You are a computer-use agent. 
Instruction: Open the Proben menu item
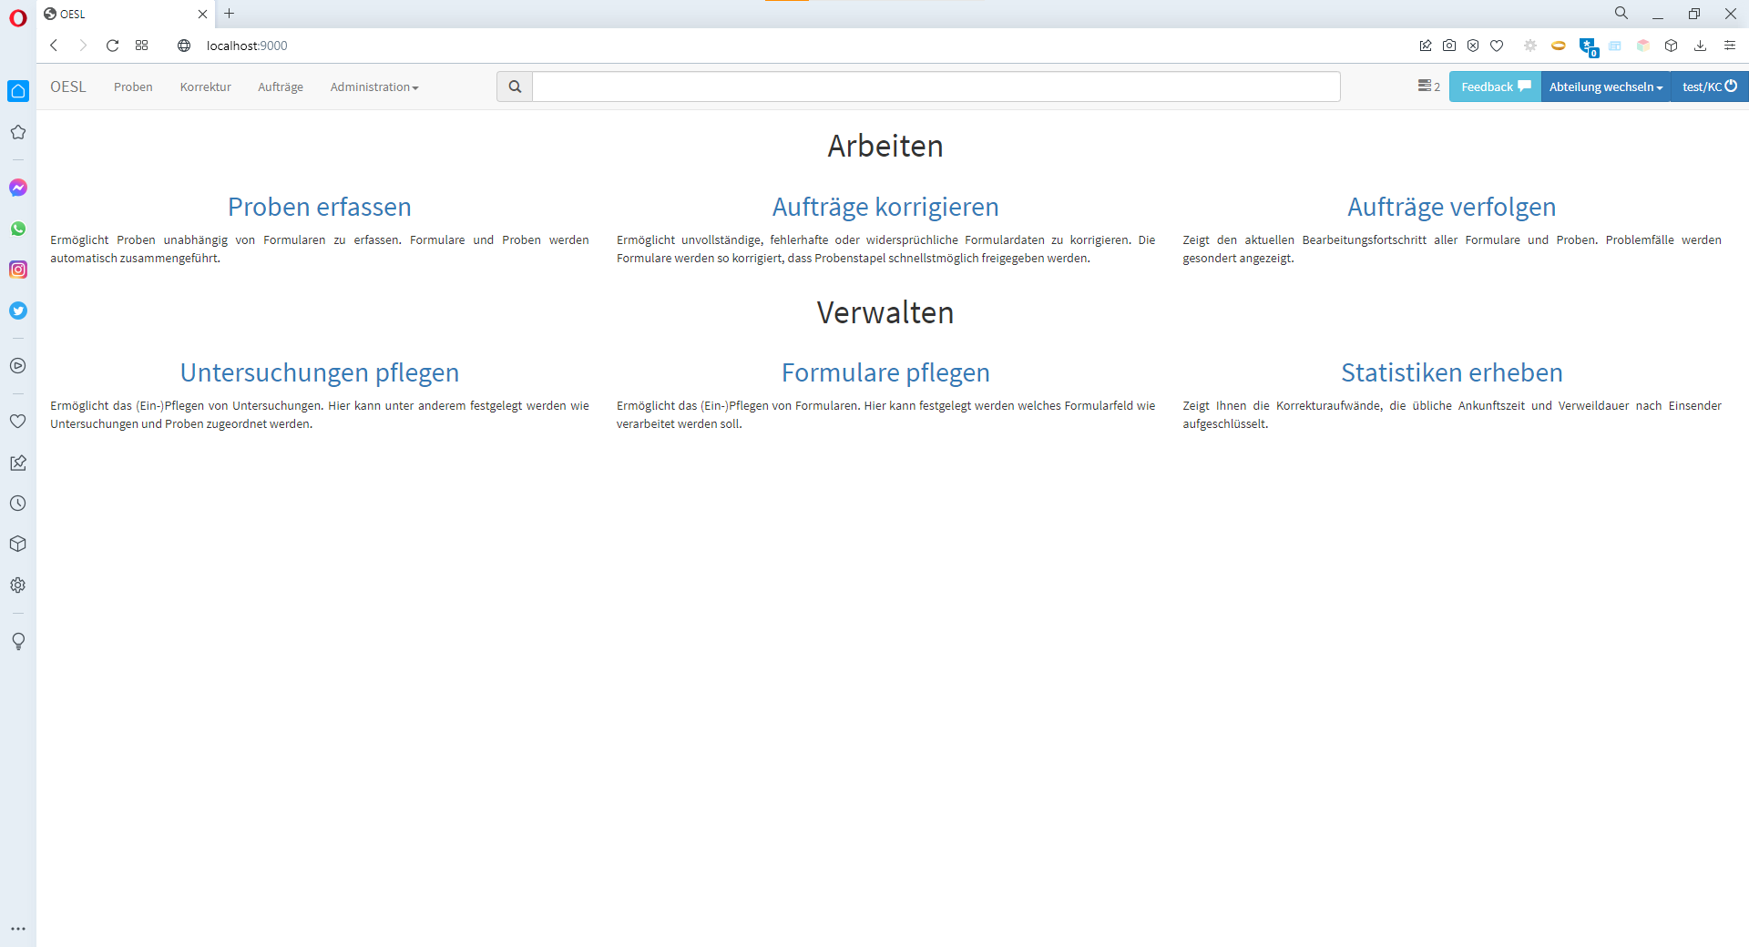coord(133,87)
